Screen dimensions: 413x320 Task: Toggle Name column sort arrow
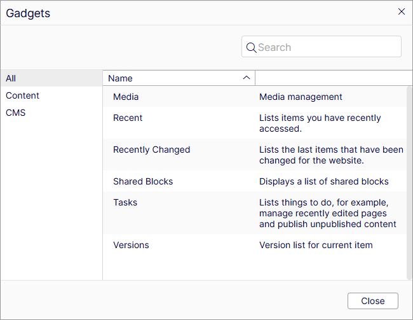point(247,78)
